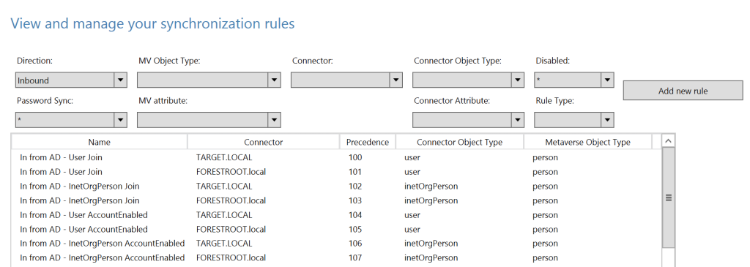
Task: Expand the MV Object Type dropdown
Action: [x=209, y=80]
